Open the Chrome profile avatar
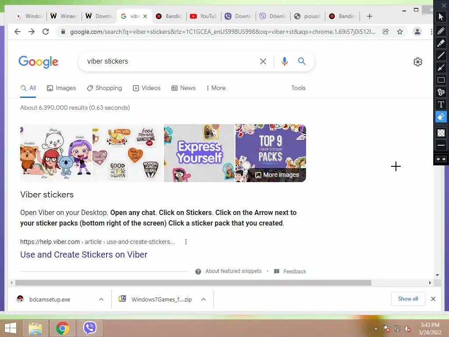 [x=417, y=32]
